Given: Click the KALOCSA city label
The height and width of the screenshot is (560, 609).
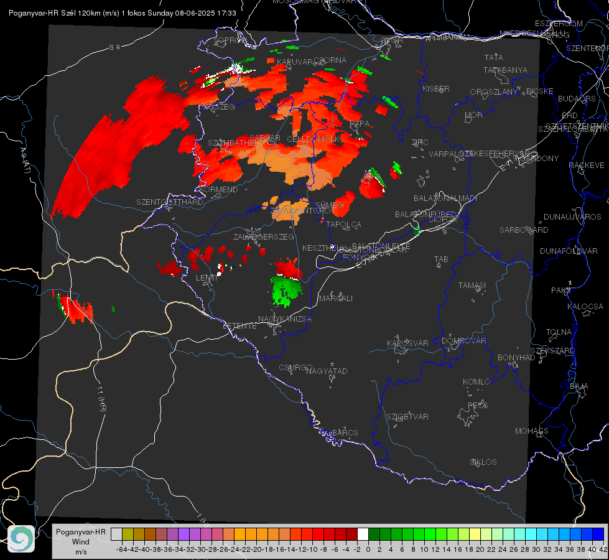Looking at the screenshot, I should (585, 307).
